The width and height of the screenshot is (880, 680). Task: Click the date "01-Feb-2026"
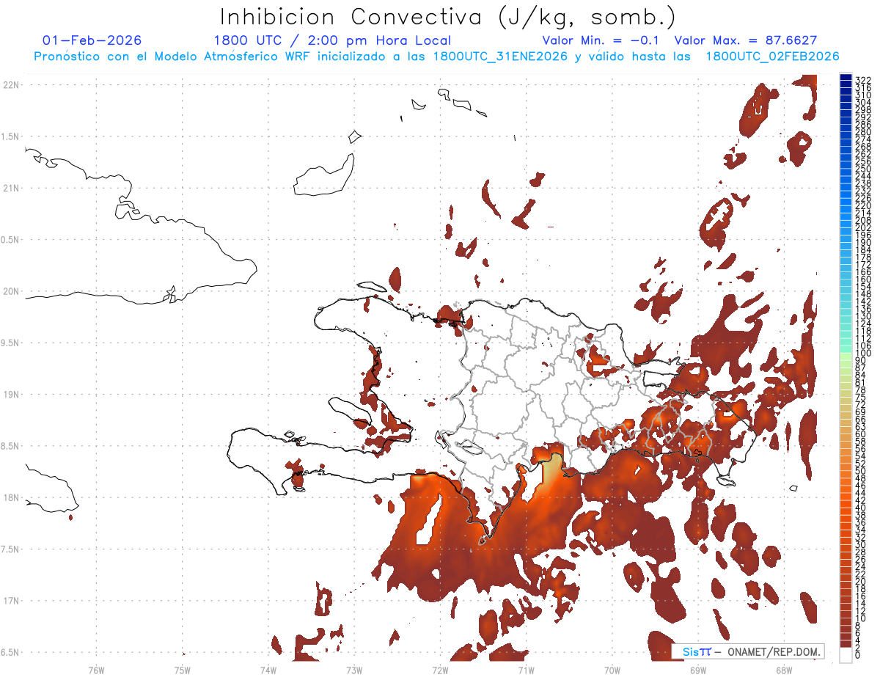click(x=92, y=40)
